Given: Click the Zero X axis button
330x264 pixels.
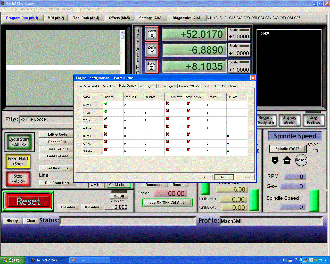Looking at the screenshot, I should (152, 34).
